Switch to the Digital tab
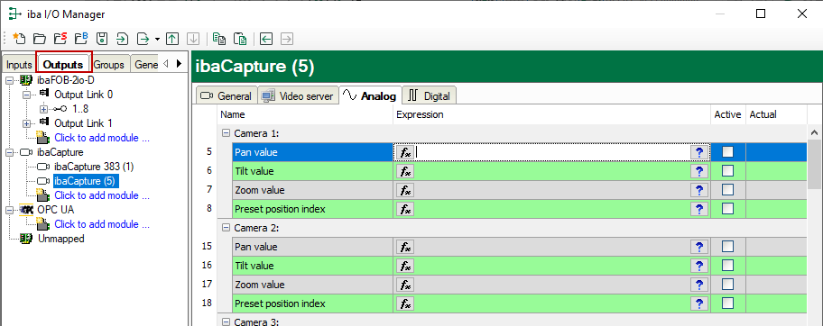The image size is (823, 326). tap(430, 96)
